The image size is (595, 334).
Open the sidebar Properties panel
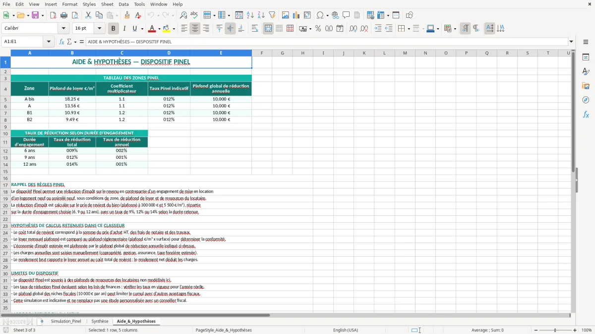click(x=586, y=57)
